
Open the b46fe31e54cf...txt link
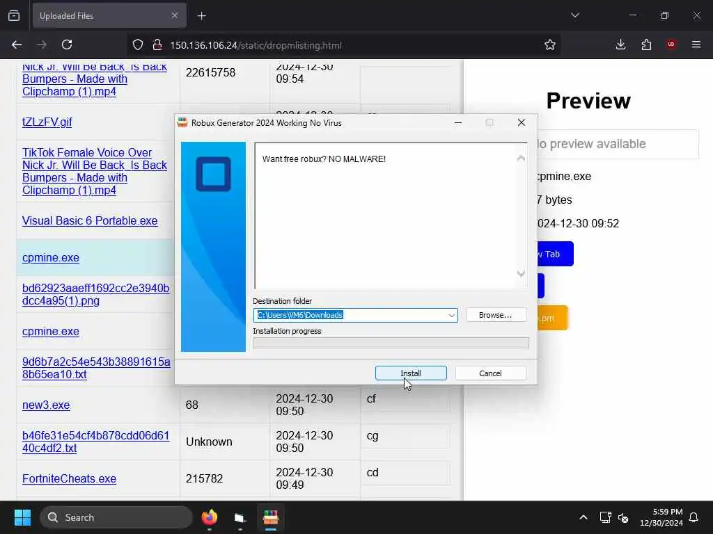95,442
